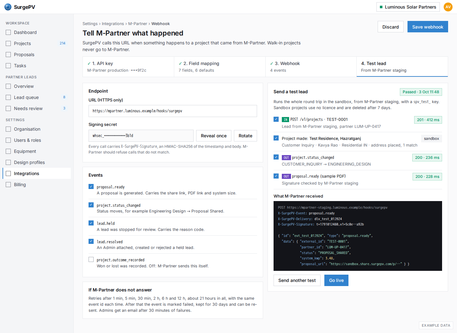Click the "Passed · 3 Oct 11:48" status badge
457x333 pixels.
pyautogui.click(x=421, y=92)
